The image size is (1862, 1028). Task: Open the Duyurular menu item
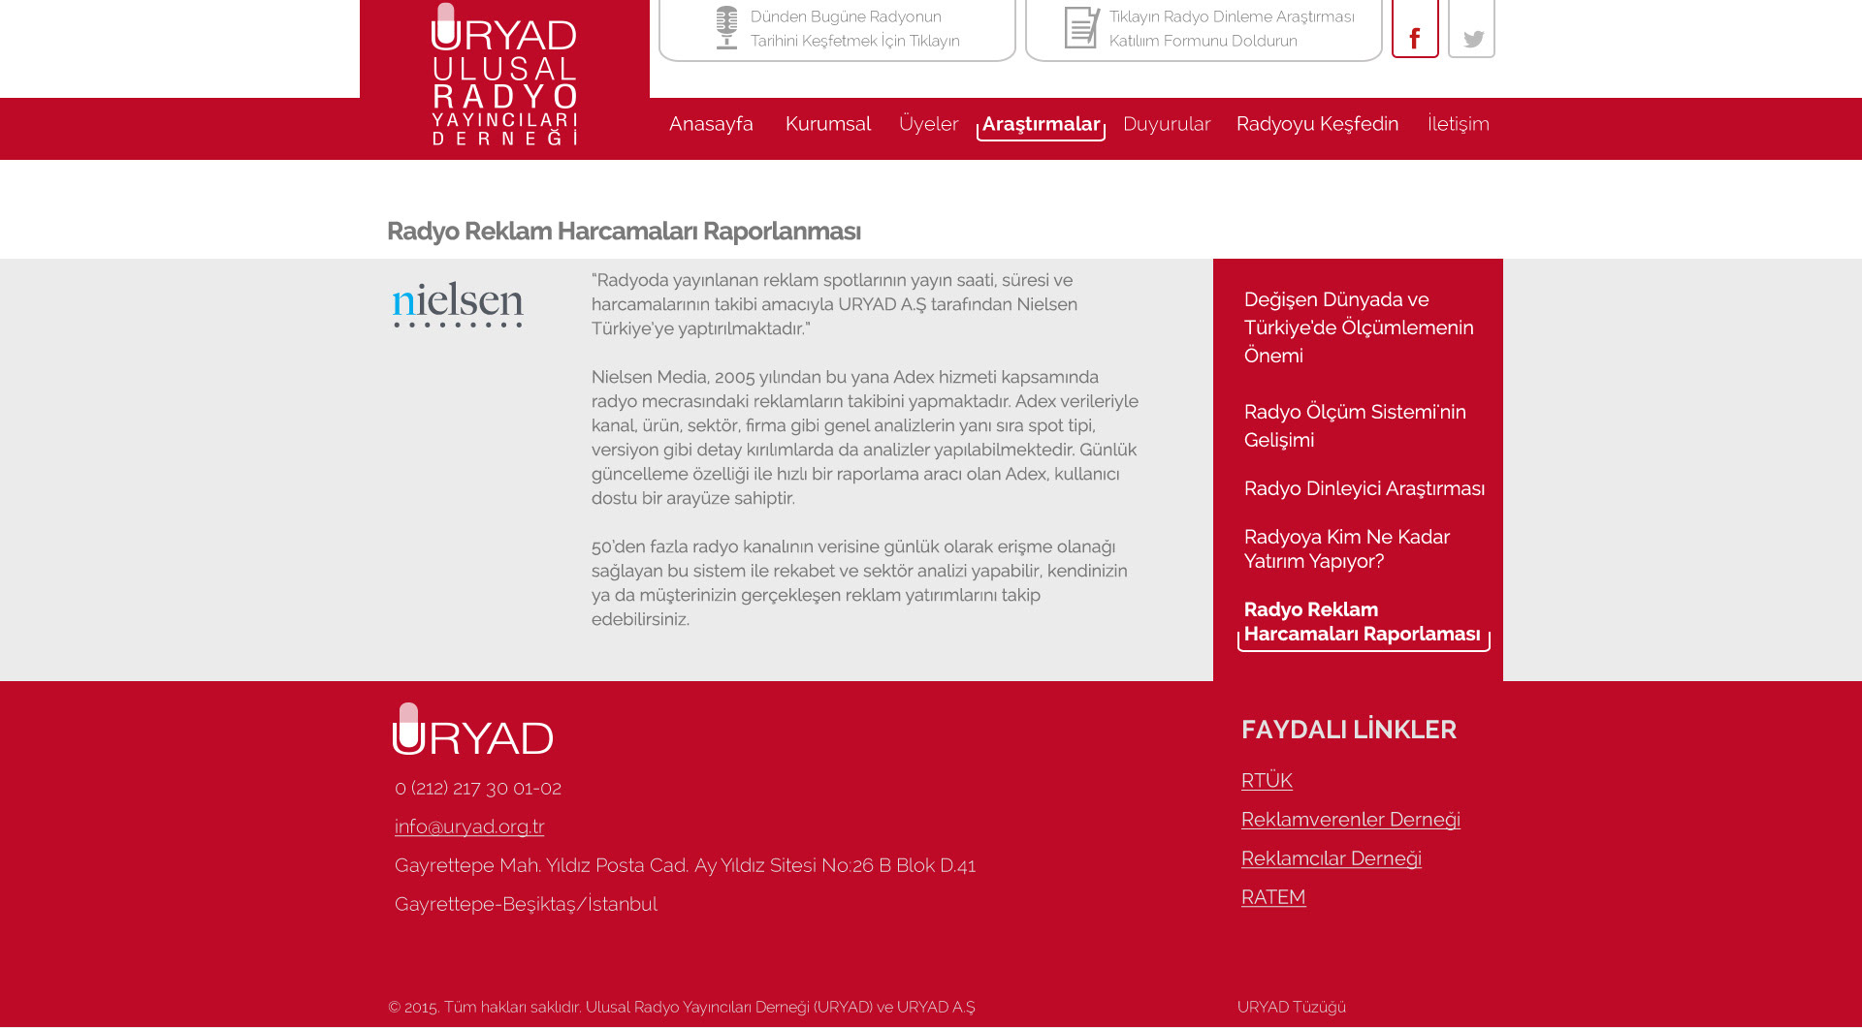click(x=1167, y=124)
